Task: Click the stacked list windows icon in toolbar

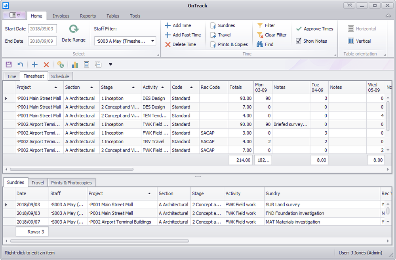Action: [98, 65]
